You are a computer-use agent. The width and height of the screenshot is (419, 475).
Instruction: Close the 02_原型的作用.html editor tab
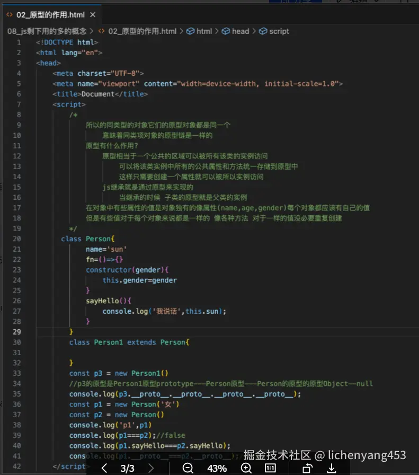tap(93, 14)
